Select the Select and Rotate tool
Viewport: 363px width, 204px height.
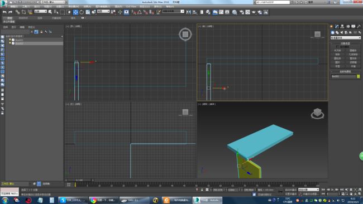(82, 12)
